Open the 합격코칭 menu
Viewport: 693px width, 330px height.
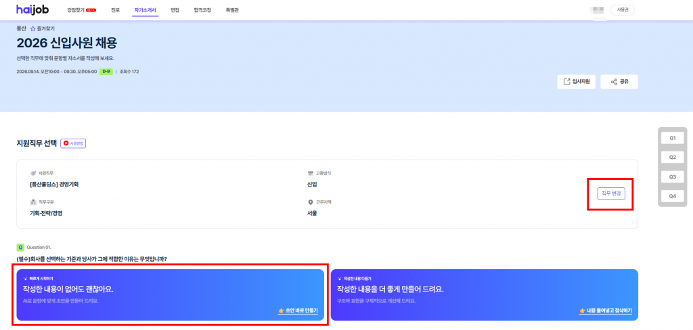(x=202, y=9)
